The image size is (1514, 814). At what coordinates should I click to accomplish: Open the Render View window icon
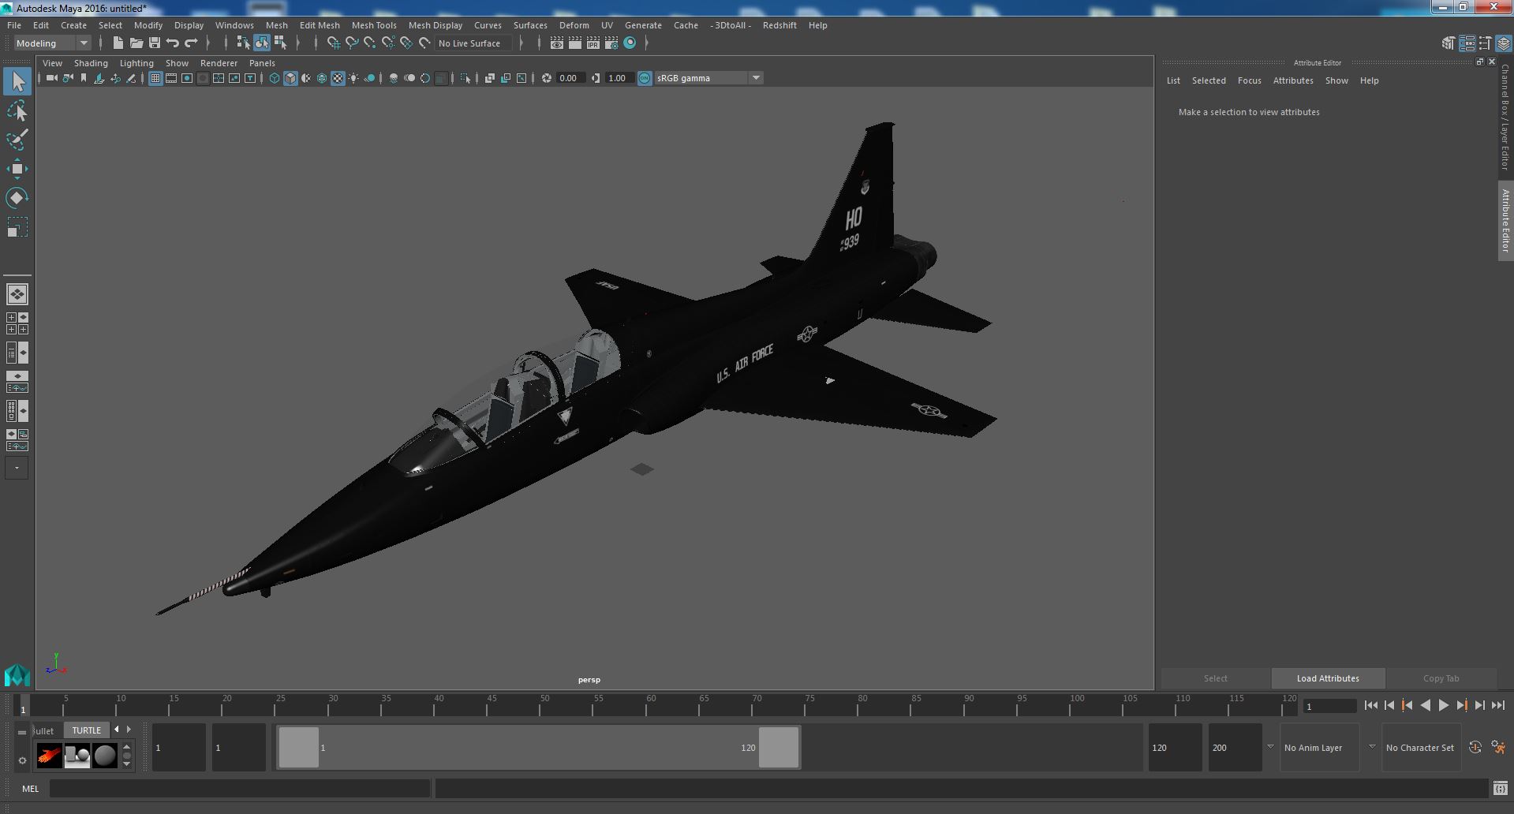[x=557, y=43]
